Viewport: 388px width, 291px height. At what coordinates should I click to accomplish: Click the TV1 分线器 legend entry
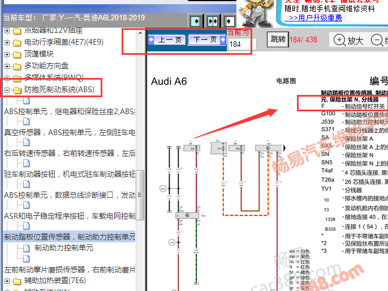(342, 190)
